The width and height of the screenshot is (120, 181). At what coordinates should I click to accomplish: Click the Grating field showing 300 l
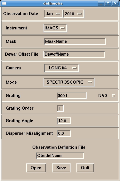click(x=72, y=96)
